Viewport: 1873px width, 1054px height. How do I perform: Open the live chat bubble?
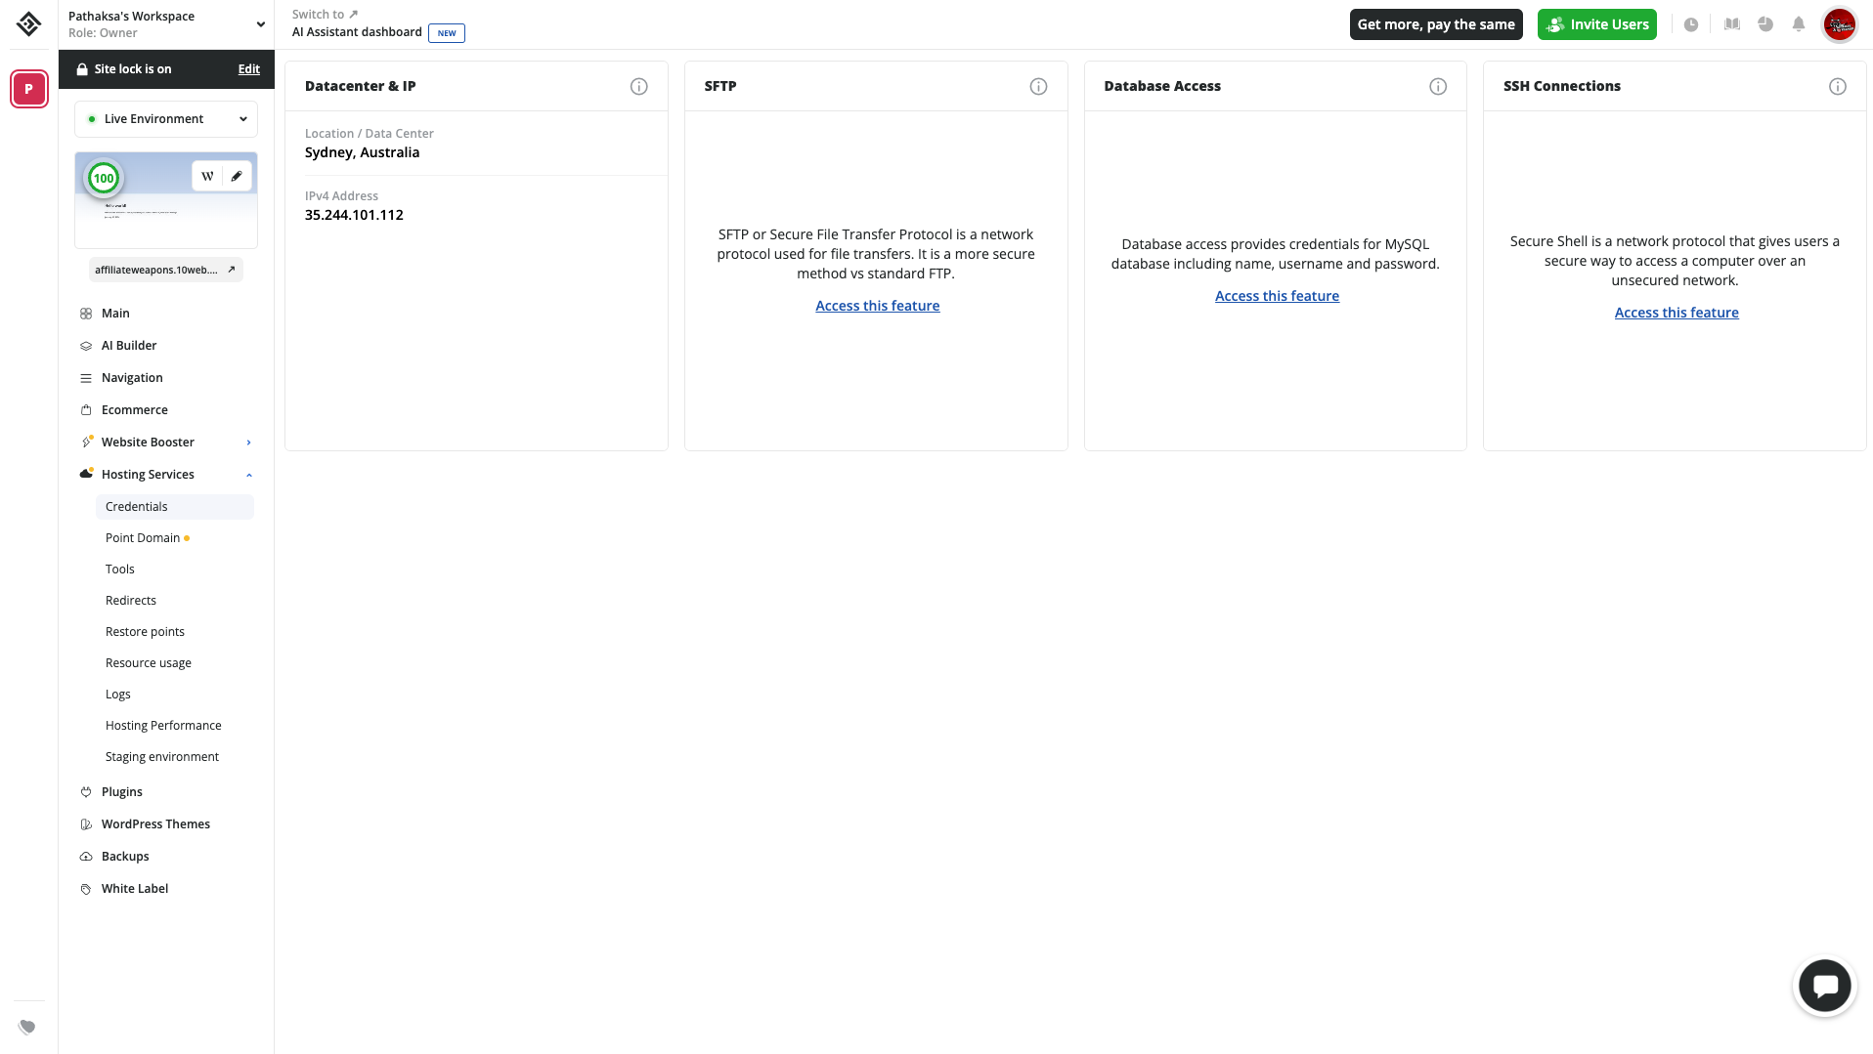click(x=1825, y=985)
